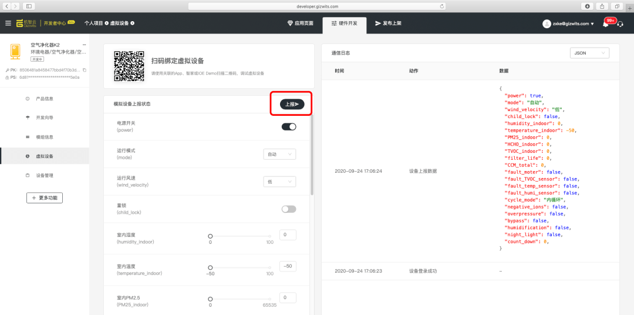Open the 虚拟设备 breadcrumb dropdown

tap(122, 23)
